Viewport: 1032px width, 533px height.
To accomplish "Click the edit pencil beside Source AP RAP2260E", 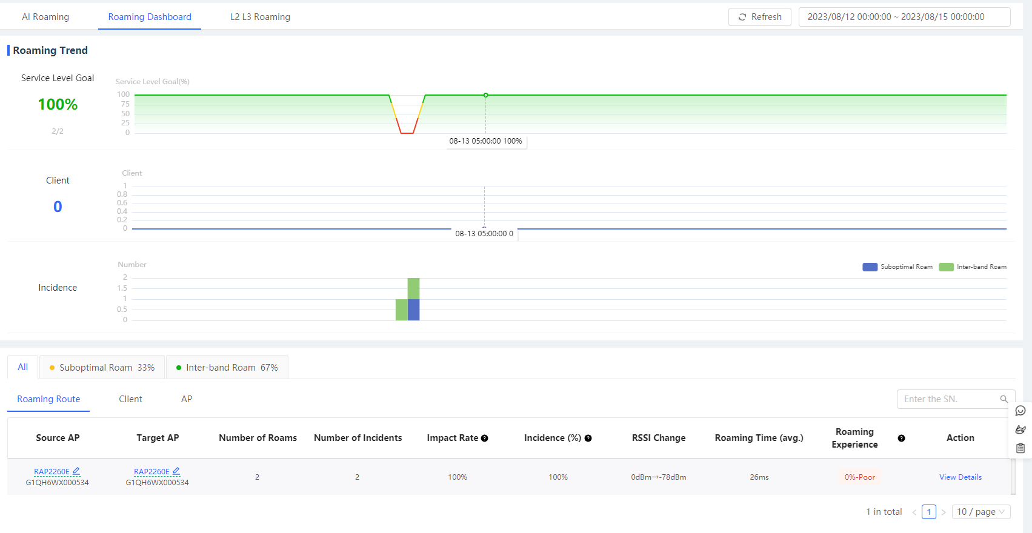I will tap(76, 471).
